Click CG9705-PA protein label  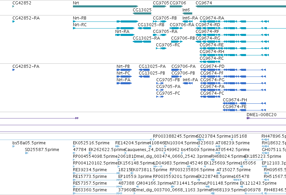168,87
